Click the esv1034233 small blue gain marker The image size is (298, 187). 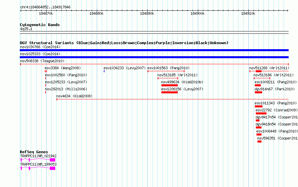pos(104,71)
